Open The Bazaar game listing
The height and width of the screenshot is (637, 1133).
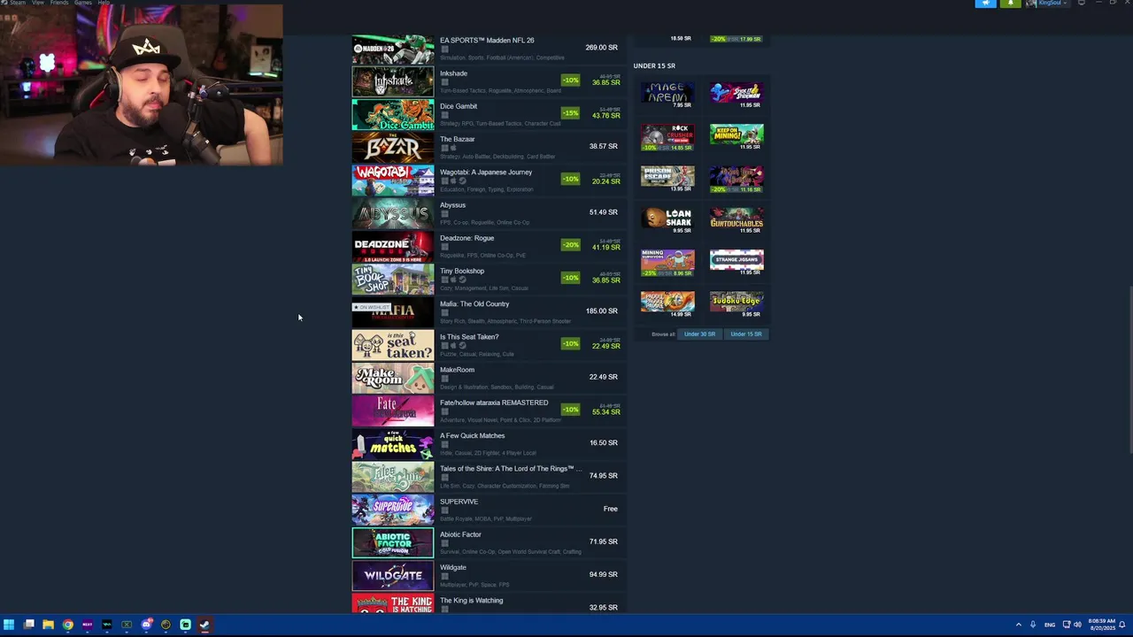[x=489, y=147]
